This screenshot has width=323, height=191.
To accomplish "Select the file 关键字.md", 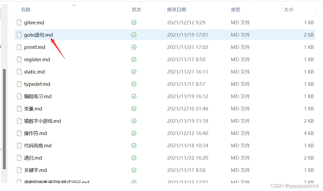I will 35,170.
